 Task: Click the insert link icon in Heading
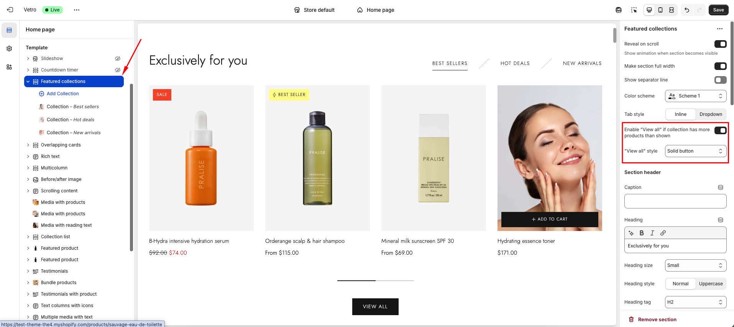(663, 233)
